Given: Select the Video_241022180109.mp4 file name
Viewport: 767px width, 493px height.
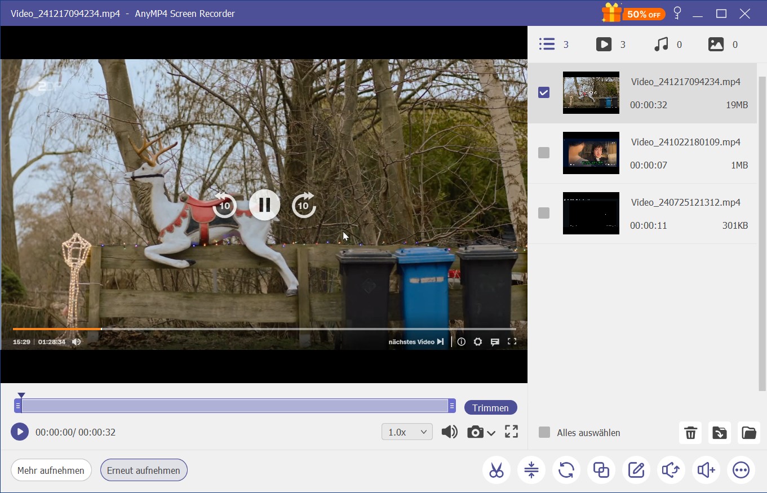Looking at the screenshot, I should (685, 142).
